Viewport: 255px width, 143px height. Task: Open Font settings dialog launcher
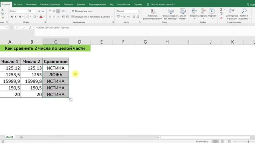pyautogui.click(x=45, y=22)
